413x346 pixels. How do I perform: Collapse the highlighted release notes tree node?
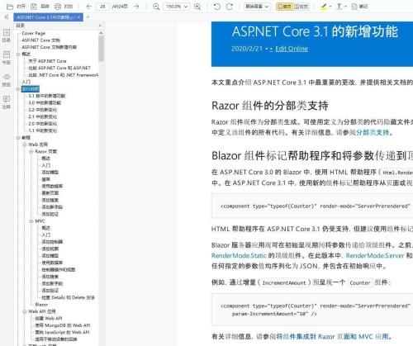pos(18,89)
